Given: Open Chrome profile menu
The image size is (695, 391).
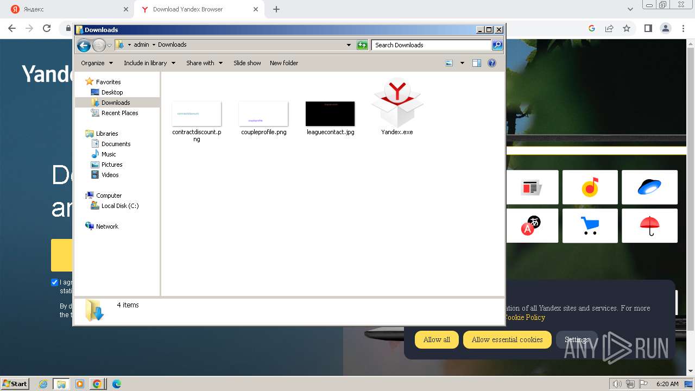Looking at the screenshot, I should coord(665,28).
